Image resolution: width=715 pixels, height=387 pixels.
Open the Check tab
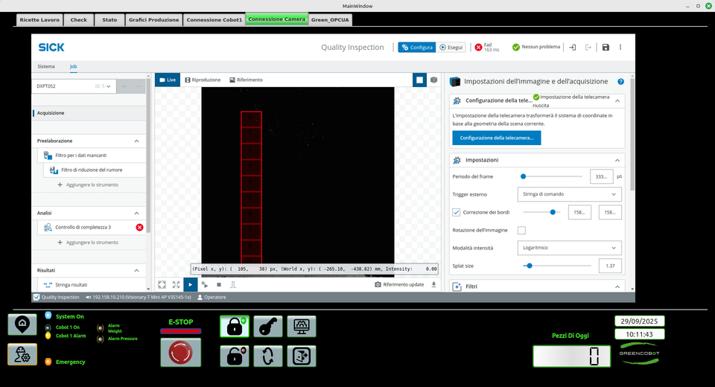[x=78, y=20]
